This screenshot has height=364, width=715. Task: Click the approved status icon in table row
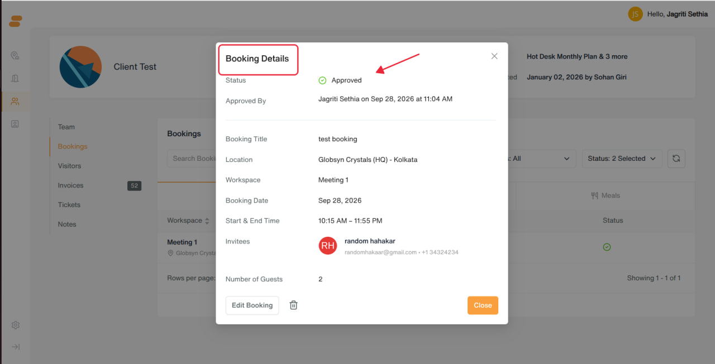click(x=607, y=247)
